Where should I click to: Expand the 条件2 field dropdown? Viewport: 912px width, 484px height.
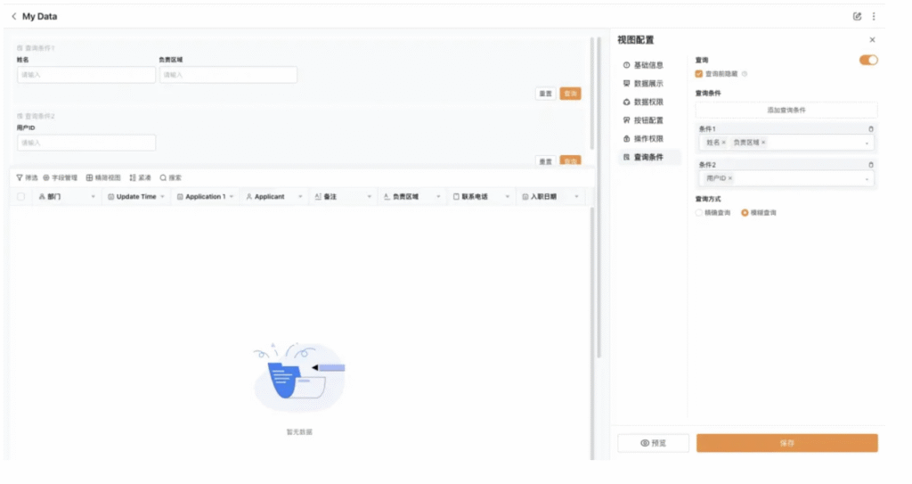(x=867, y=179)
